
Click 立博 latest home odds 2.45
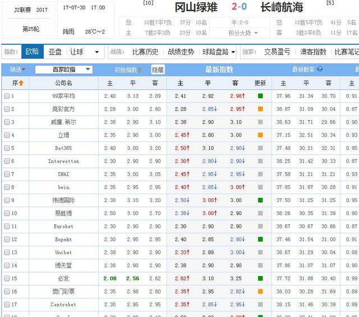tap(182, 135)
